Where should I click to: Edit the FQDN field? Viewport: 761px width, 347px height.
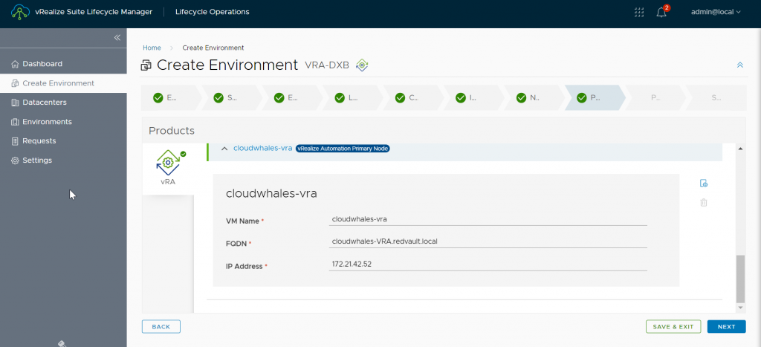pyautogui.click(x=488, y=241)
